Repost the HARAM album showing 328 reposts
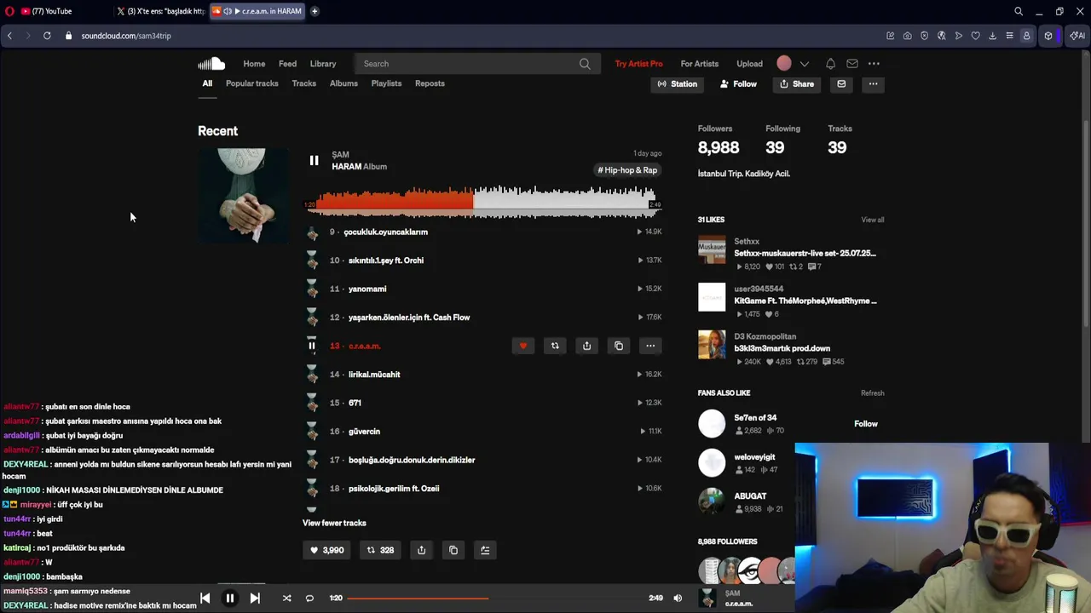Screen dimensions: 1091x613 (380, 550)
